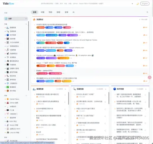Click the 微博热搜 card scrollbar

pyautogui.click(x=68, y=98)
